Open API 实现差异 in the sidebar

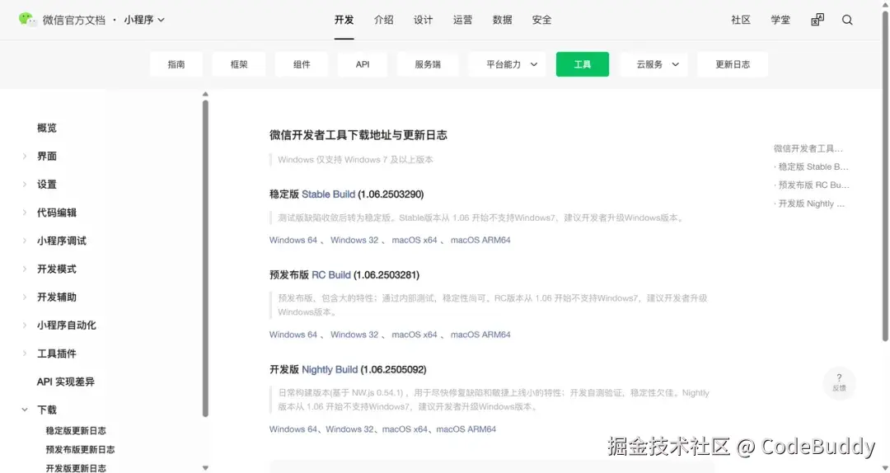point(66,382)
